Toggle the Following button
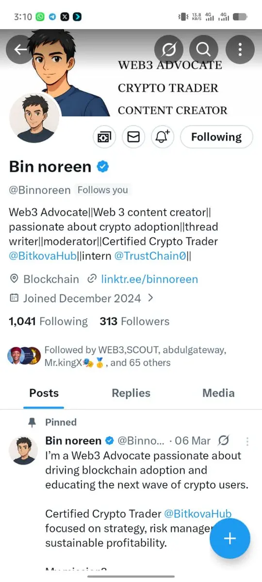 pos(216,137)
